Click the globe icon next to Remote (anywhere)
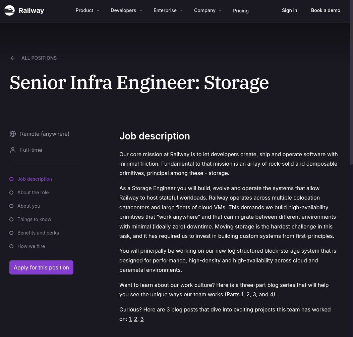This screenshot has height=337, width=353. tap(13, 134)
